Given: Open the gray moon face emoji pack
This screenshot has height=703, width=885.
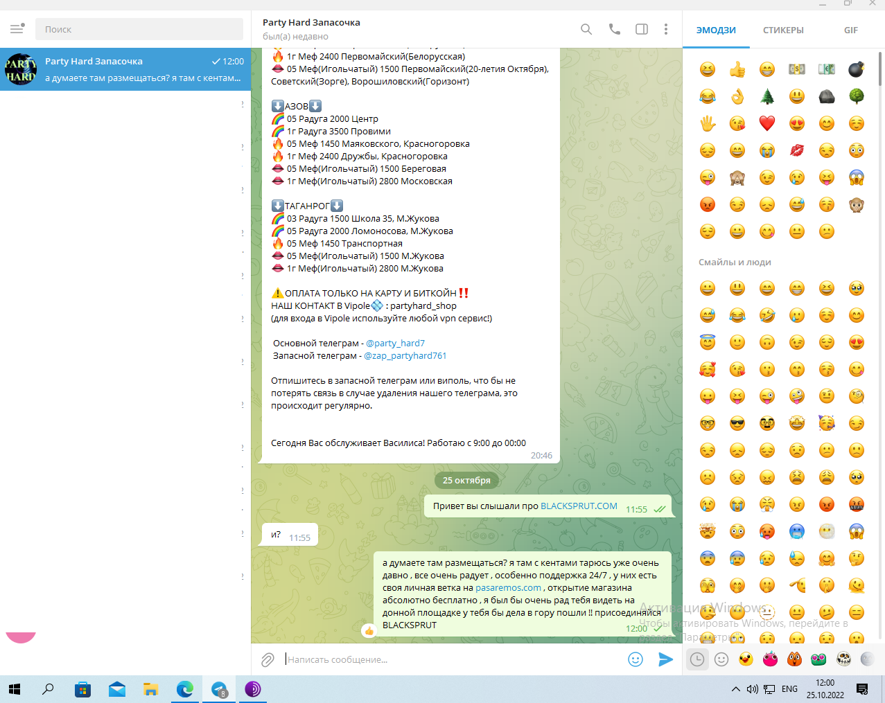Looking at the screenshot, I should [867, 659].
